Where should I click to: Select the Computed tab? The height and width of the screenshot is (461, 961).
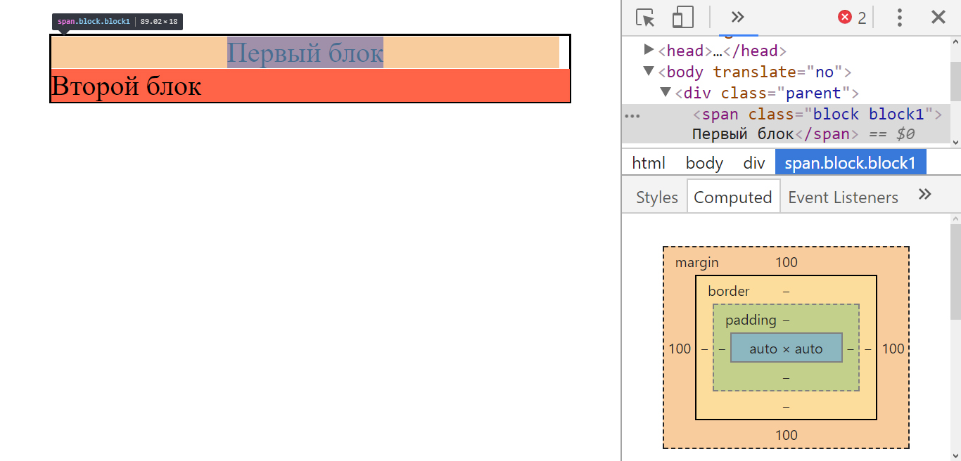coord(733,197)
